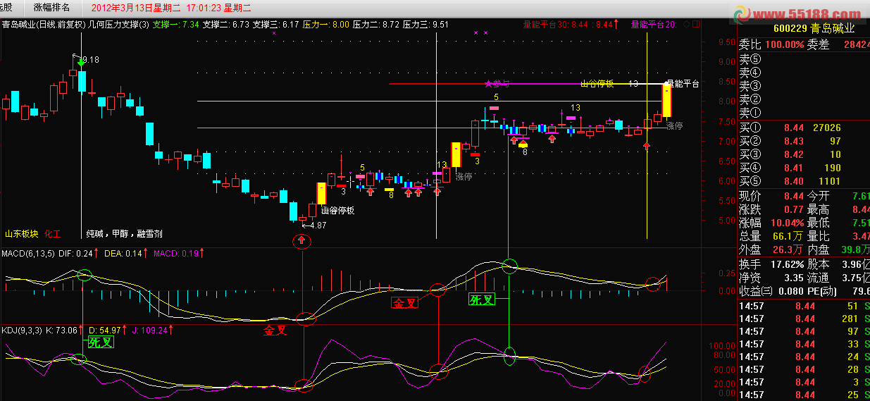The image size is (870, 401).
Task: Open the 几何压力支撑(3) indicator name
Action: pos(119,24)
